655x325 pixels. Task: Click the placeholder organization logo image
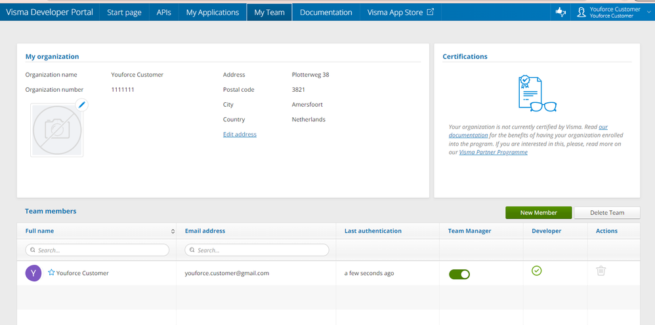click(x=57, y=130)
